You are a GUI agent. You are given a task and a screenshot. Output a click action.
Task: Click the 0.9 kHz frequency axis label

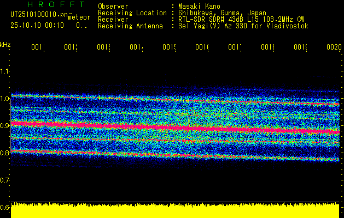(4, 125)
